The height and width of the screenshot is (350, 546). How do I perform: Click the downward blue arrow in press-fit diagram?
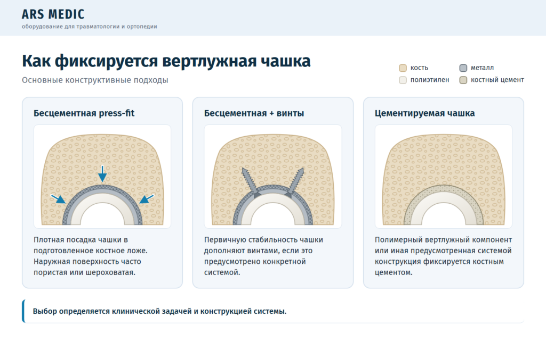pos(102,174)
